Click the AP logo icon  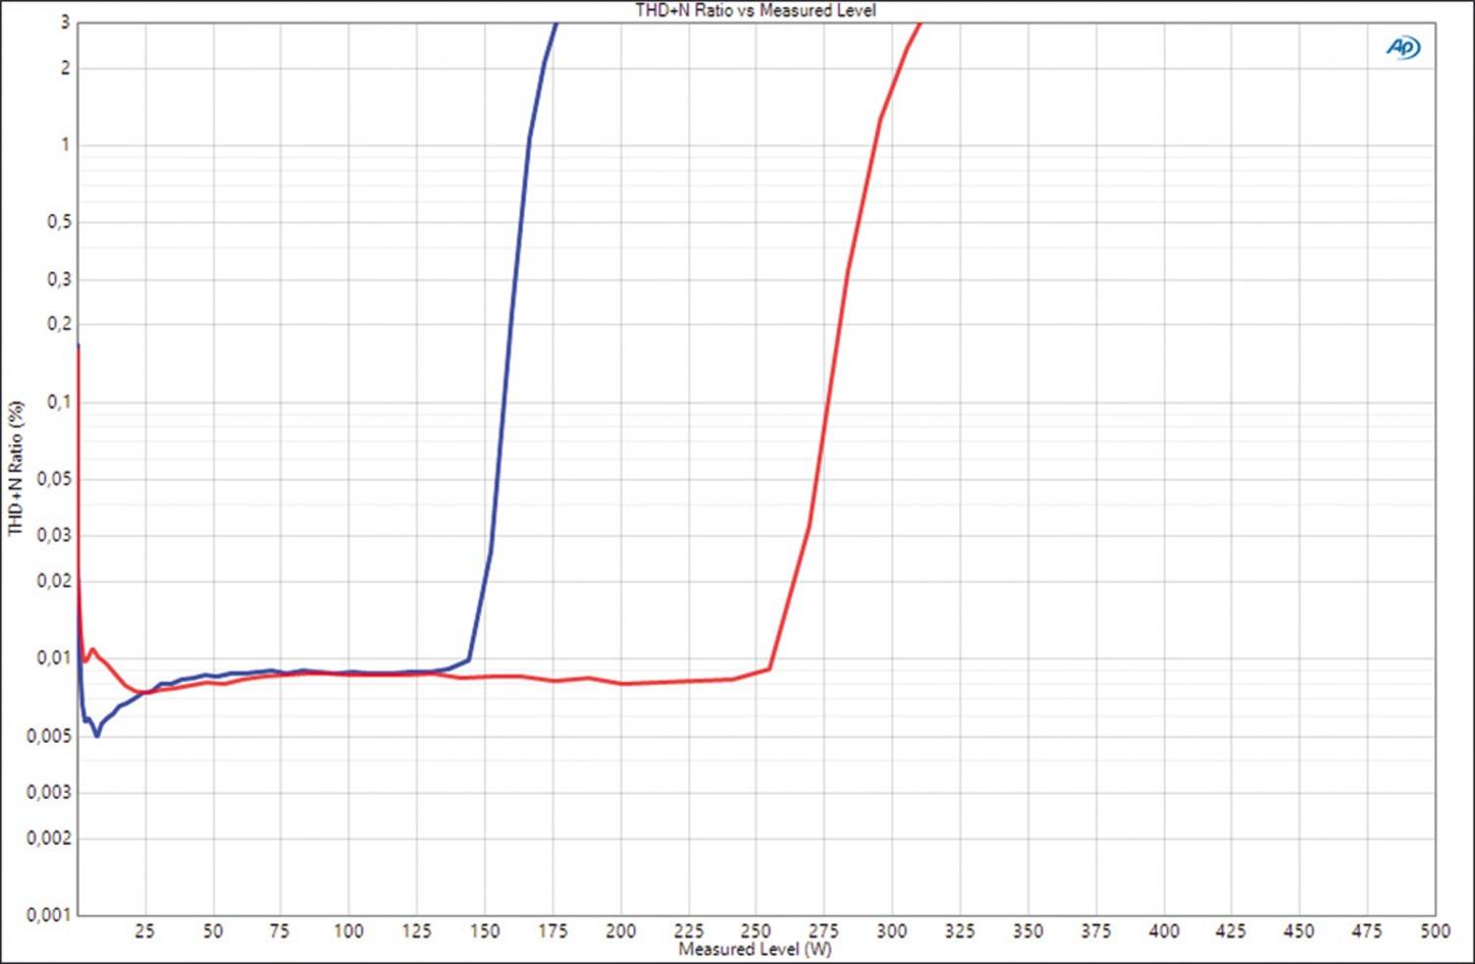coord(1403,47)
